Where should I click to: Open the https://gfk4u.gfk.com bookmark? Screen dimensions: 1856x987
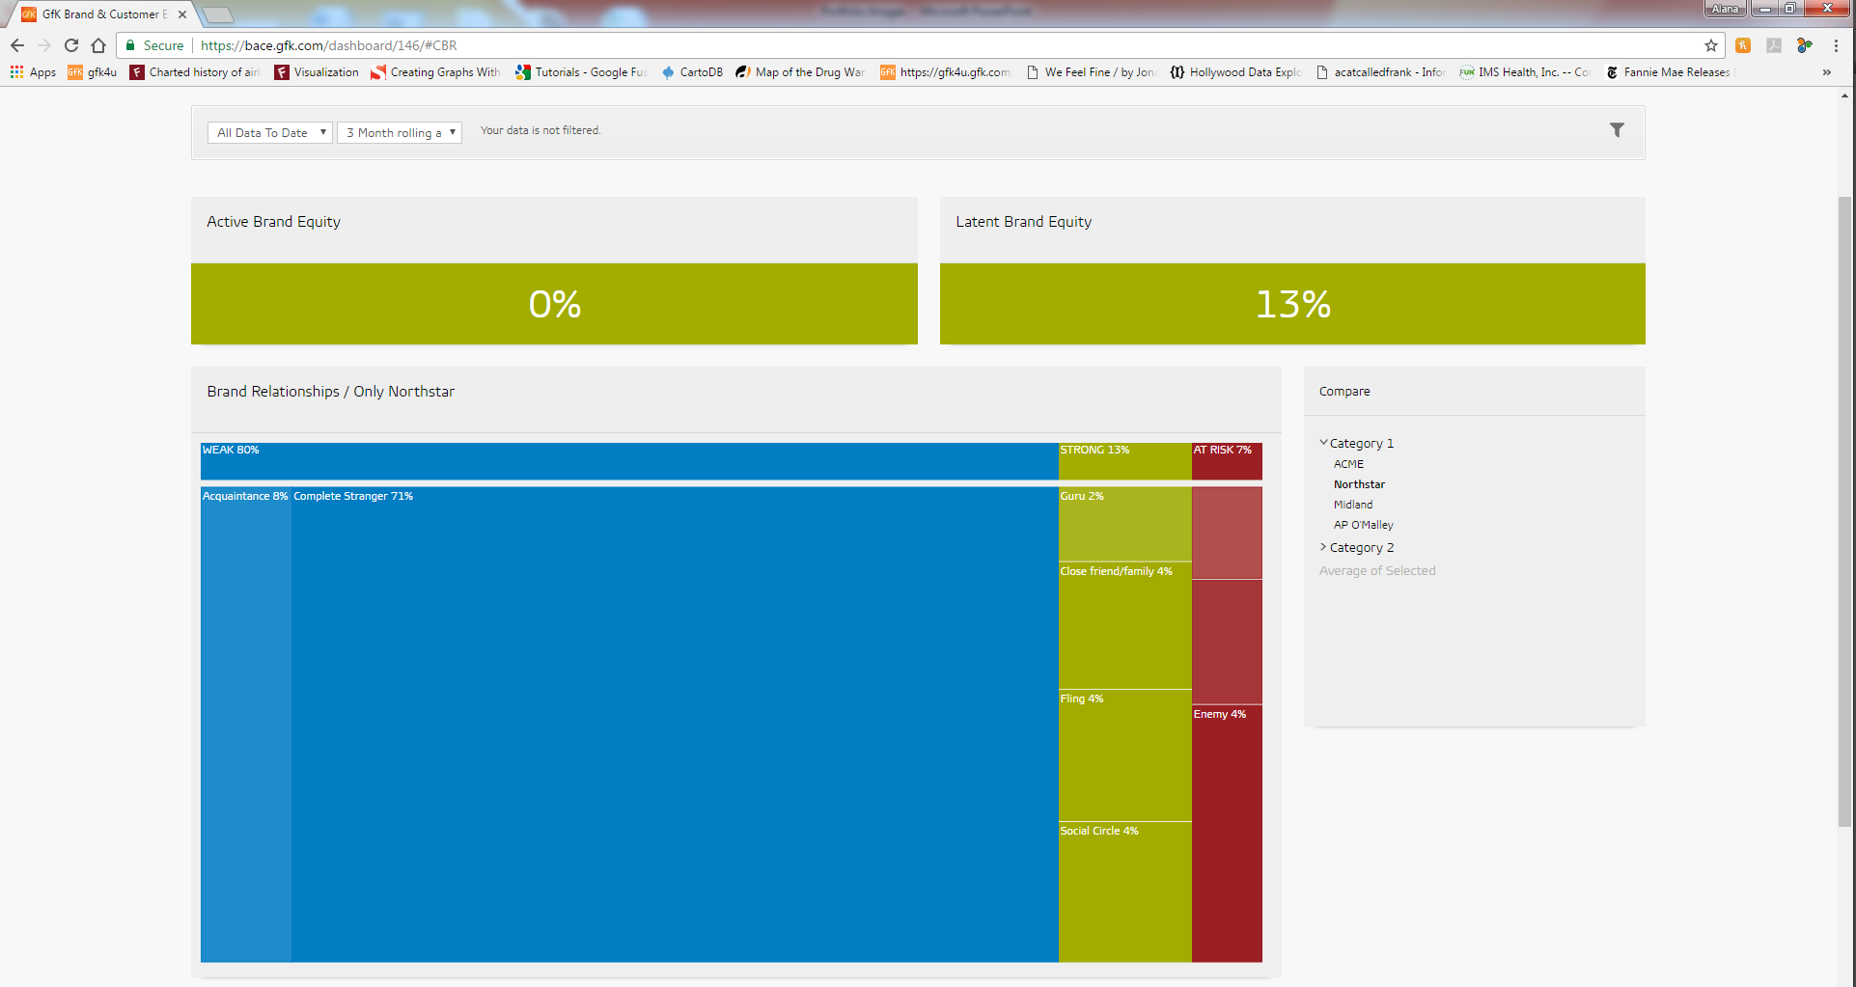945,72
